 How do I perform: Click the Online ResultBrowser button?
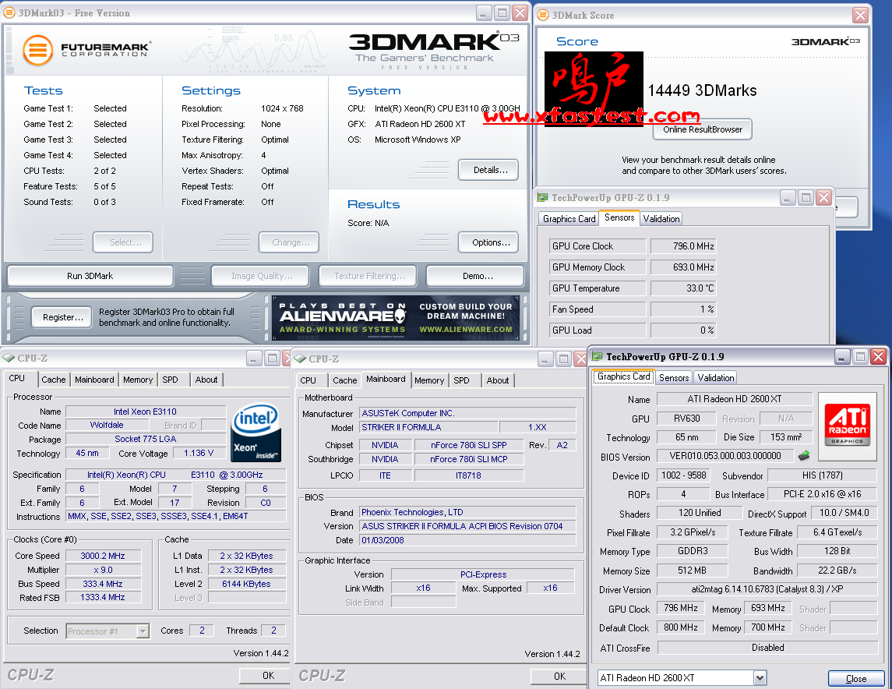tap(703, 130)
